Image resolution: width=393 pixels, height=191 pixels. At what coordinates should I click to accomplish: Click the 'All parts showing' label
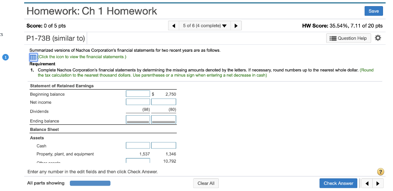tap(46, 183)
